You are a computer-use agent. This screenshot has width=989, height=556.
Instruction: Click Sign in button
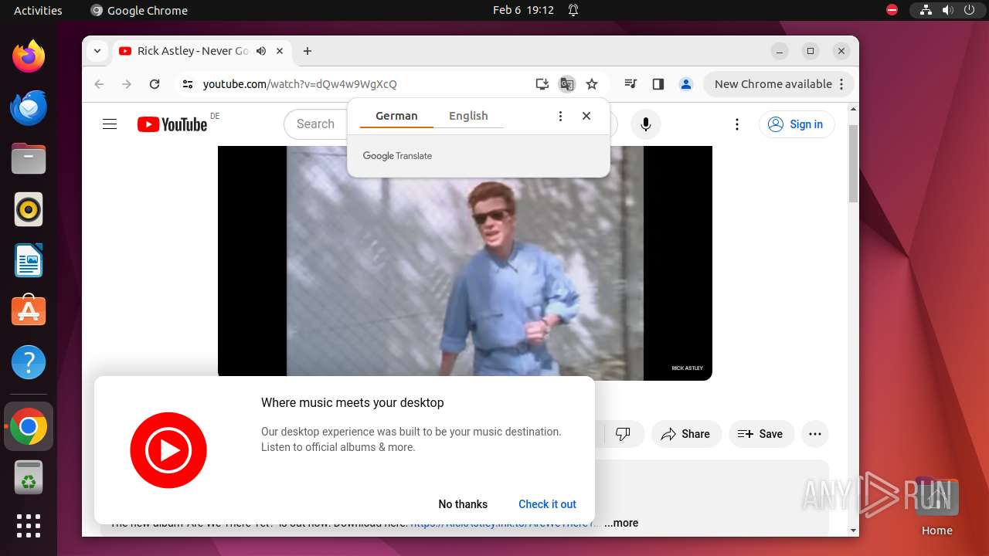click(x=797, y=124)
